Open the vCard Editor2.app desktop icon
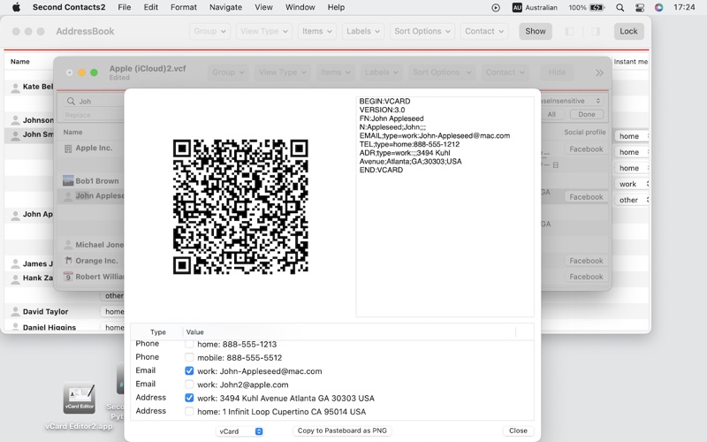Screen dimensions: 707x442 79,400
